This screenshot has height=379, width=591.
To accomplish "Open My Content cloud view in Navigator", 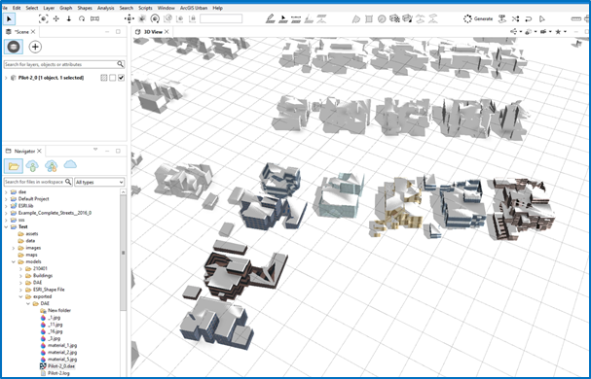I will pos(32,166).
